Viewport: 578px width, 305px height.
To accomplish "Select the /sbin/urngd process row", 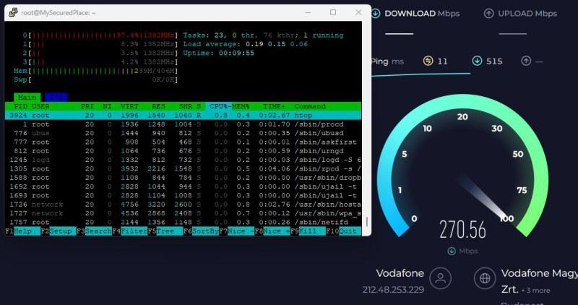I will [x=184, y=151].
